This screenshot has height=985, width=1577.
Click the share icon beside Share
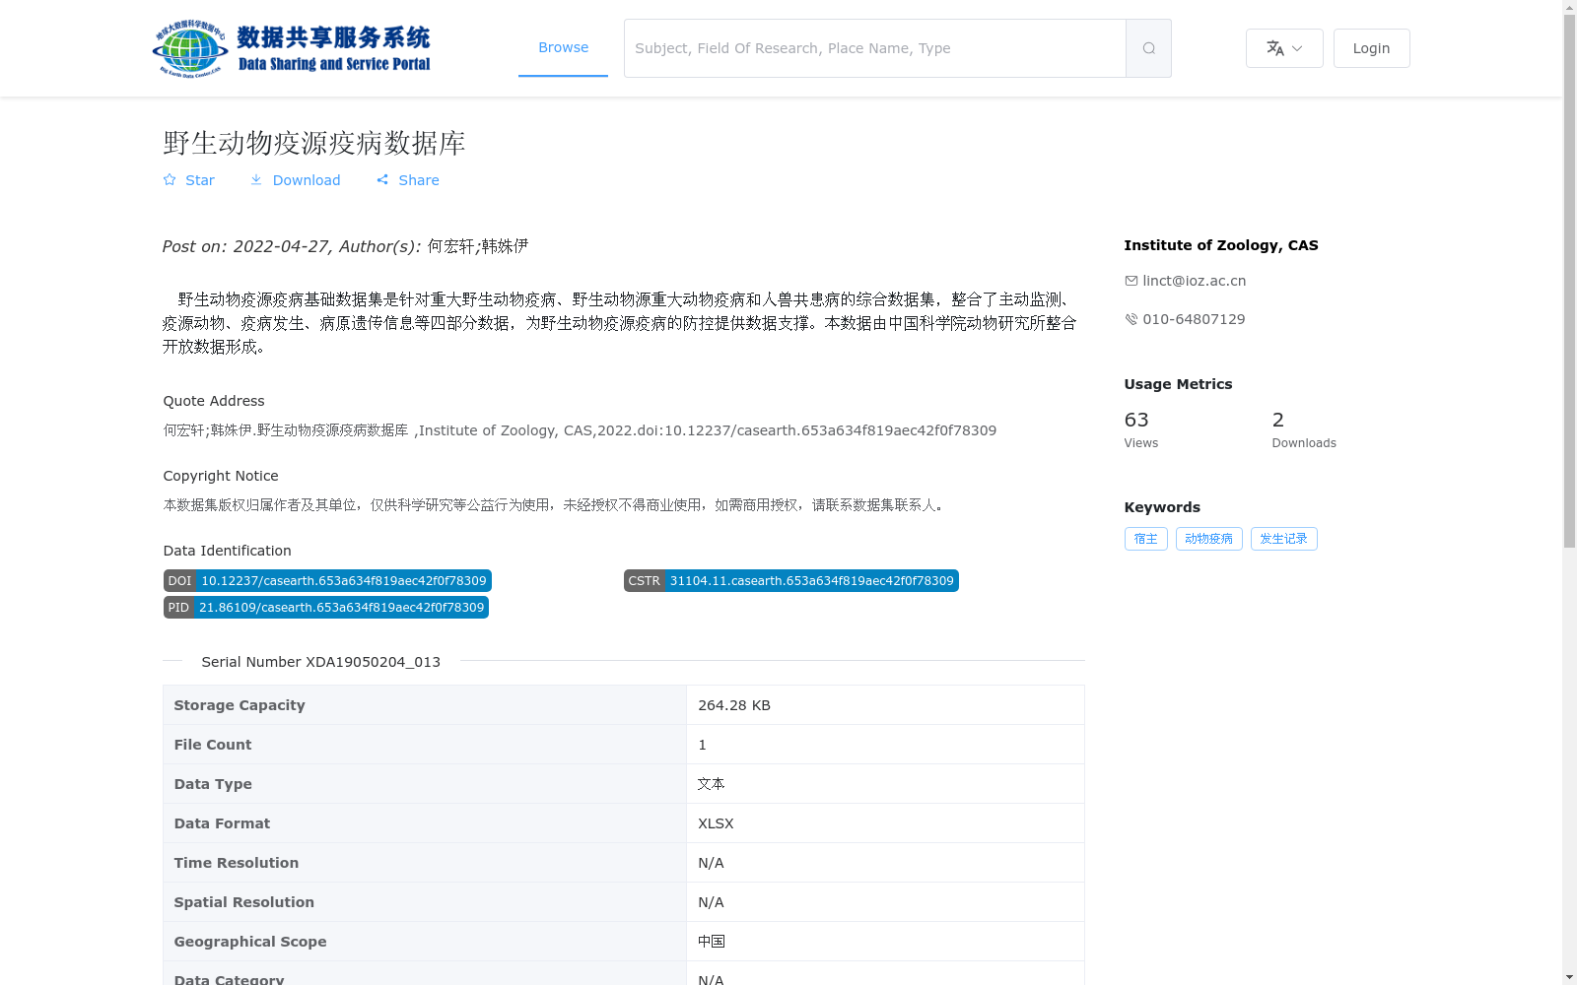pos(382,179)
